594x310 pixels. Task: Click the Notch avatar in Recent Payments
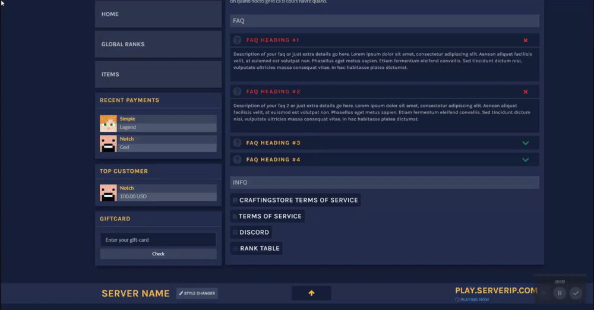108,144
